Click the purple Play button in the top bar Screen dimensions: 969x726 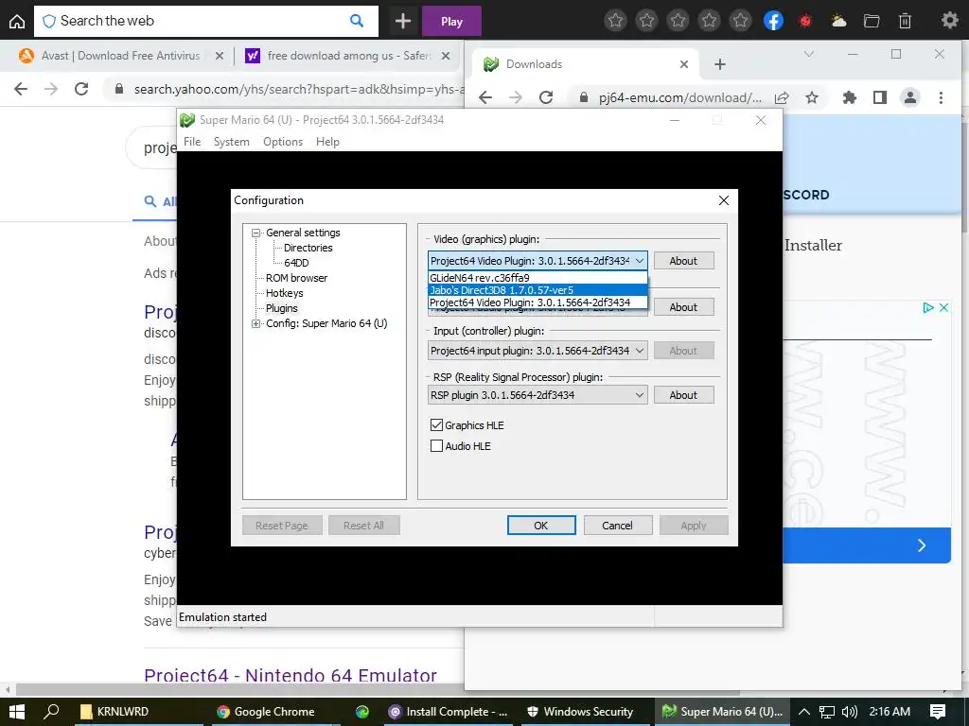[451, 21]
